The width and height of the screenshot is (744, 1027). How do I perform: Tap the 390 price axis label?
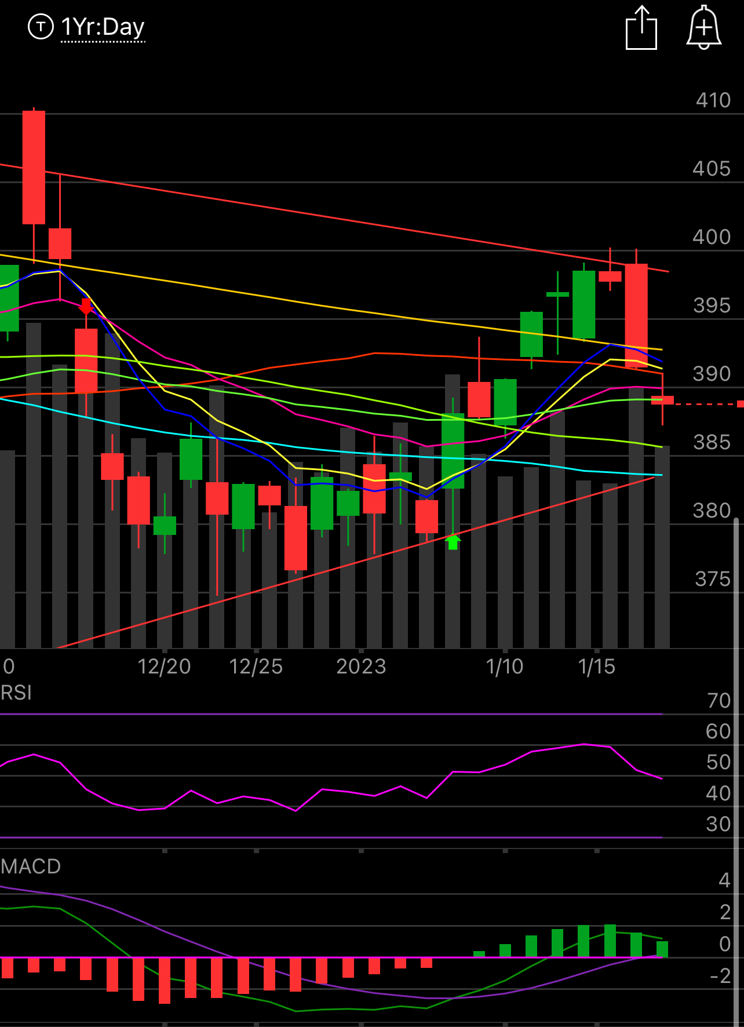pos(712,374)
